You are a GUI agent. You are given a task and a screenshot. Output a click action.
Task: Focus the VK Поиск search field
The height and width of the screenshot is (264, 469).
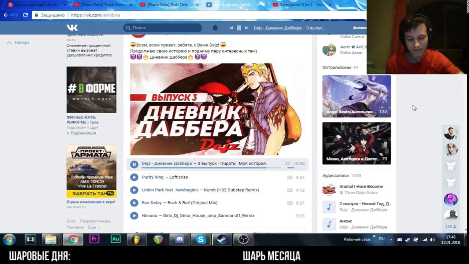coord(163,28)
